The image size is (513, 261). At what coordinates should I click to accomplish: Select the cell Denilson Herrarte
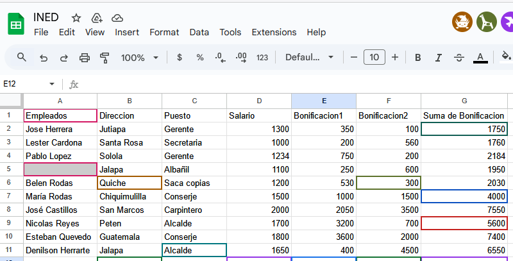[60, 250]
